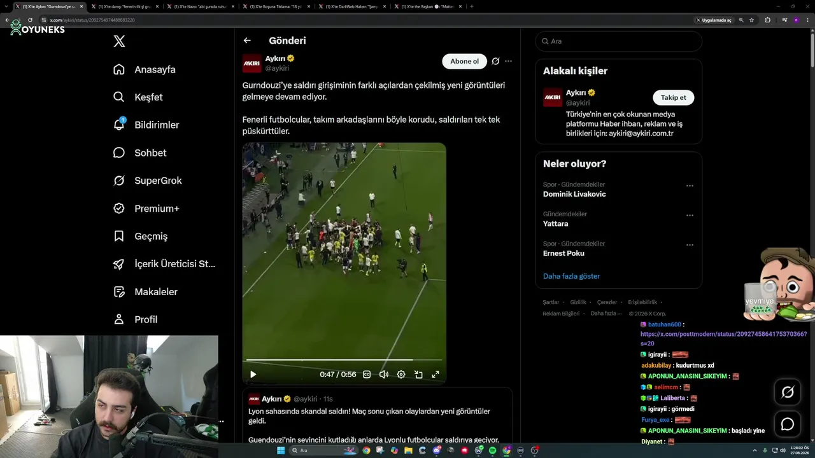The width and height of the screenshot is (815, 458).
Task: Open more options for Yattara trend
Action: (x=690, y=216)
